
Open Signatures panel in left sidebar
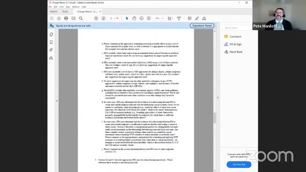click(x=51, y=58)
